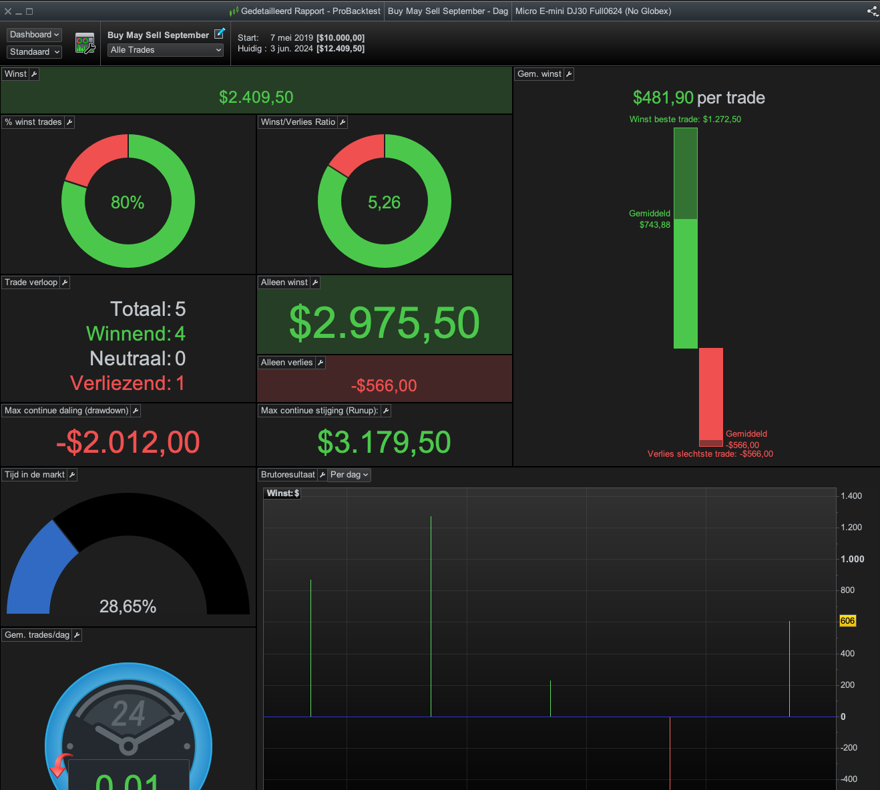
Task: Click the Neutraal: 0 line
Action: [x=138, y=359]
